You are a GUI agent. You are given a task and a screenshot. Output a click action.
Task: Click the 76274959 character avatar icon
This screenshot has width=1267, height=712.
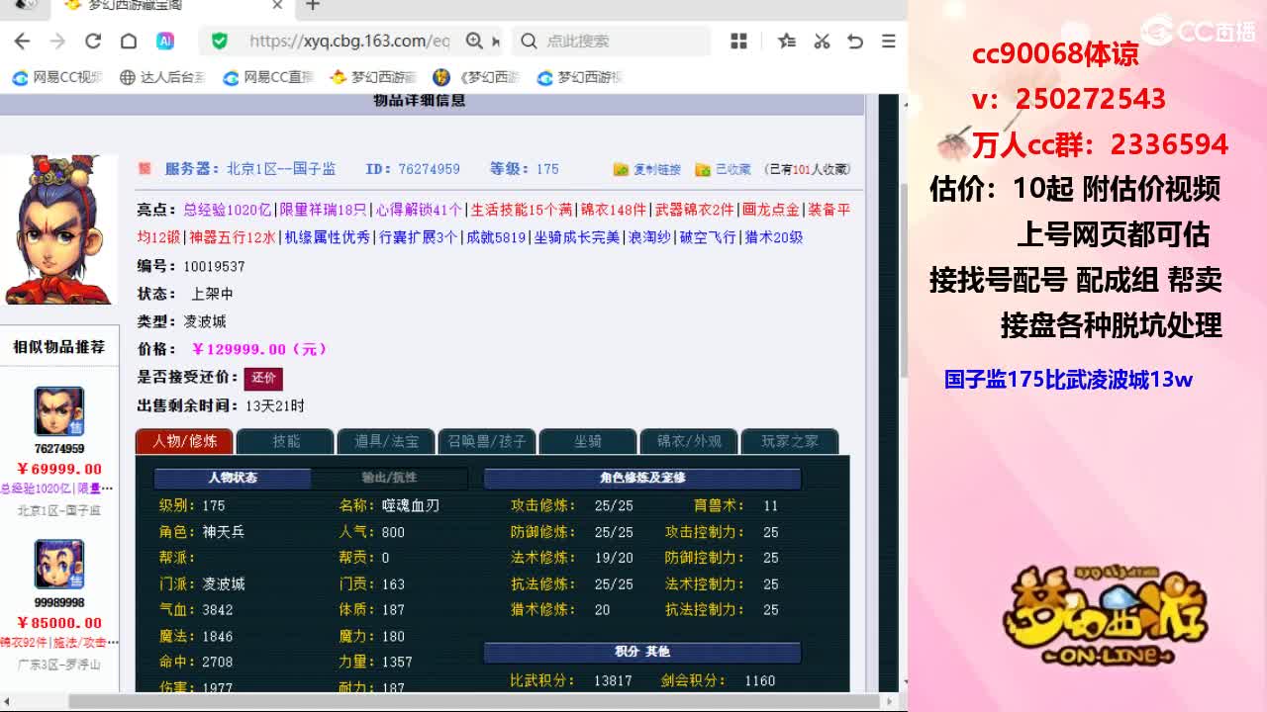tap(59, 412)
